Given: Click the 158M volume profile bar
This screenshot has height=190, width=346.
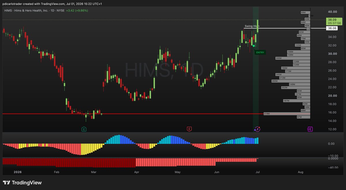Looking at the screenshot, I should pos(298,55).
